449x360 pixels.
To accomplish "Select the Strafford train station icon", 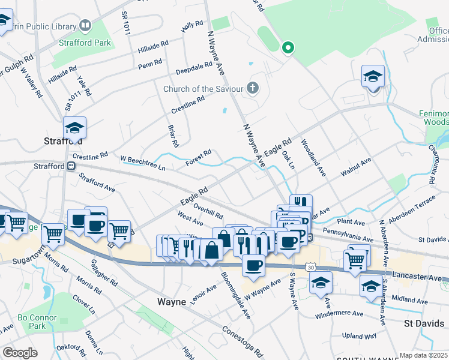I will pyautogui.click(x=71, y=166).
